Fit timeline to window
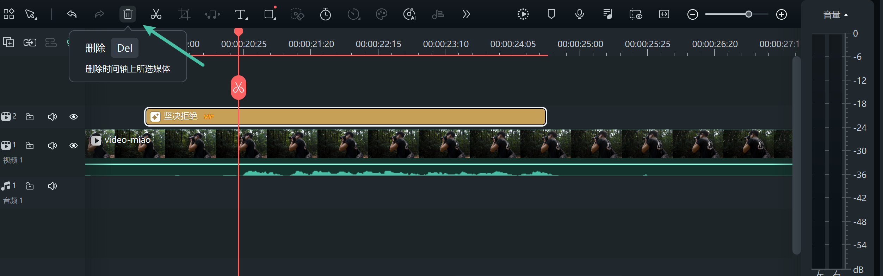The height and width of the screenshot is (276, 883). coord(664,14)
